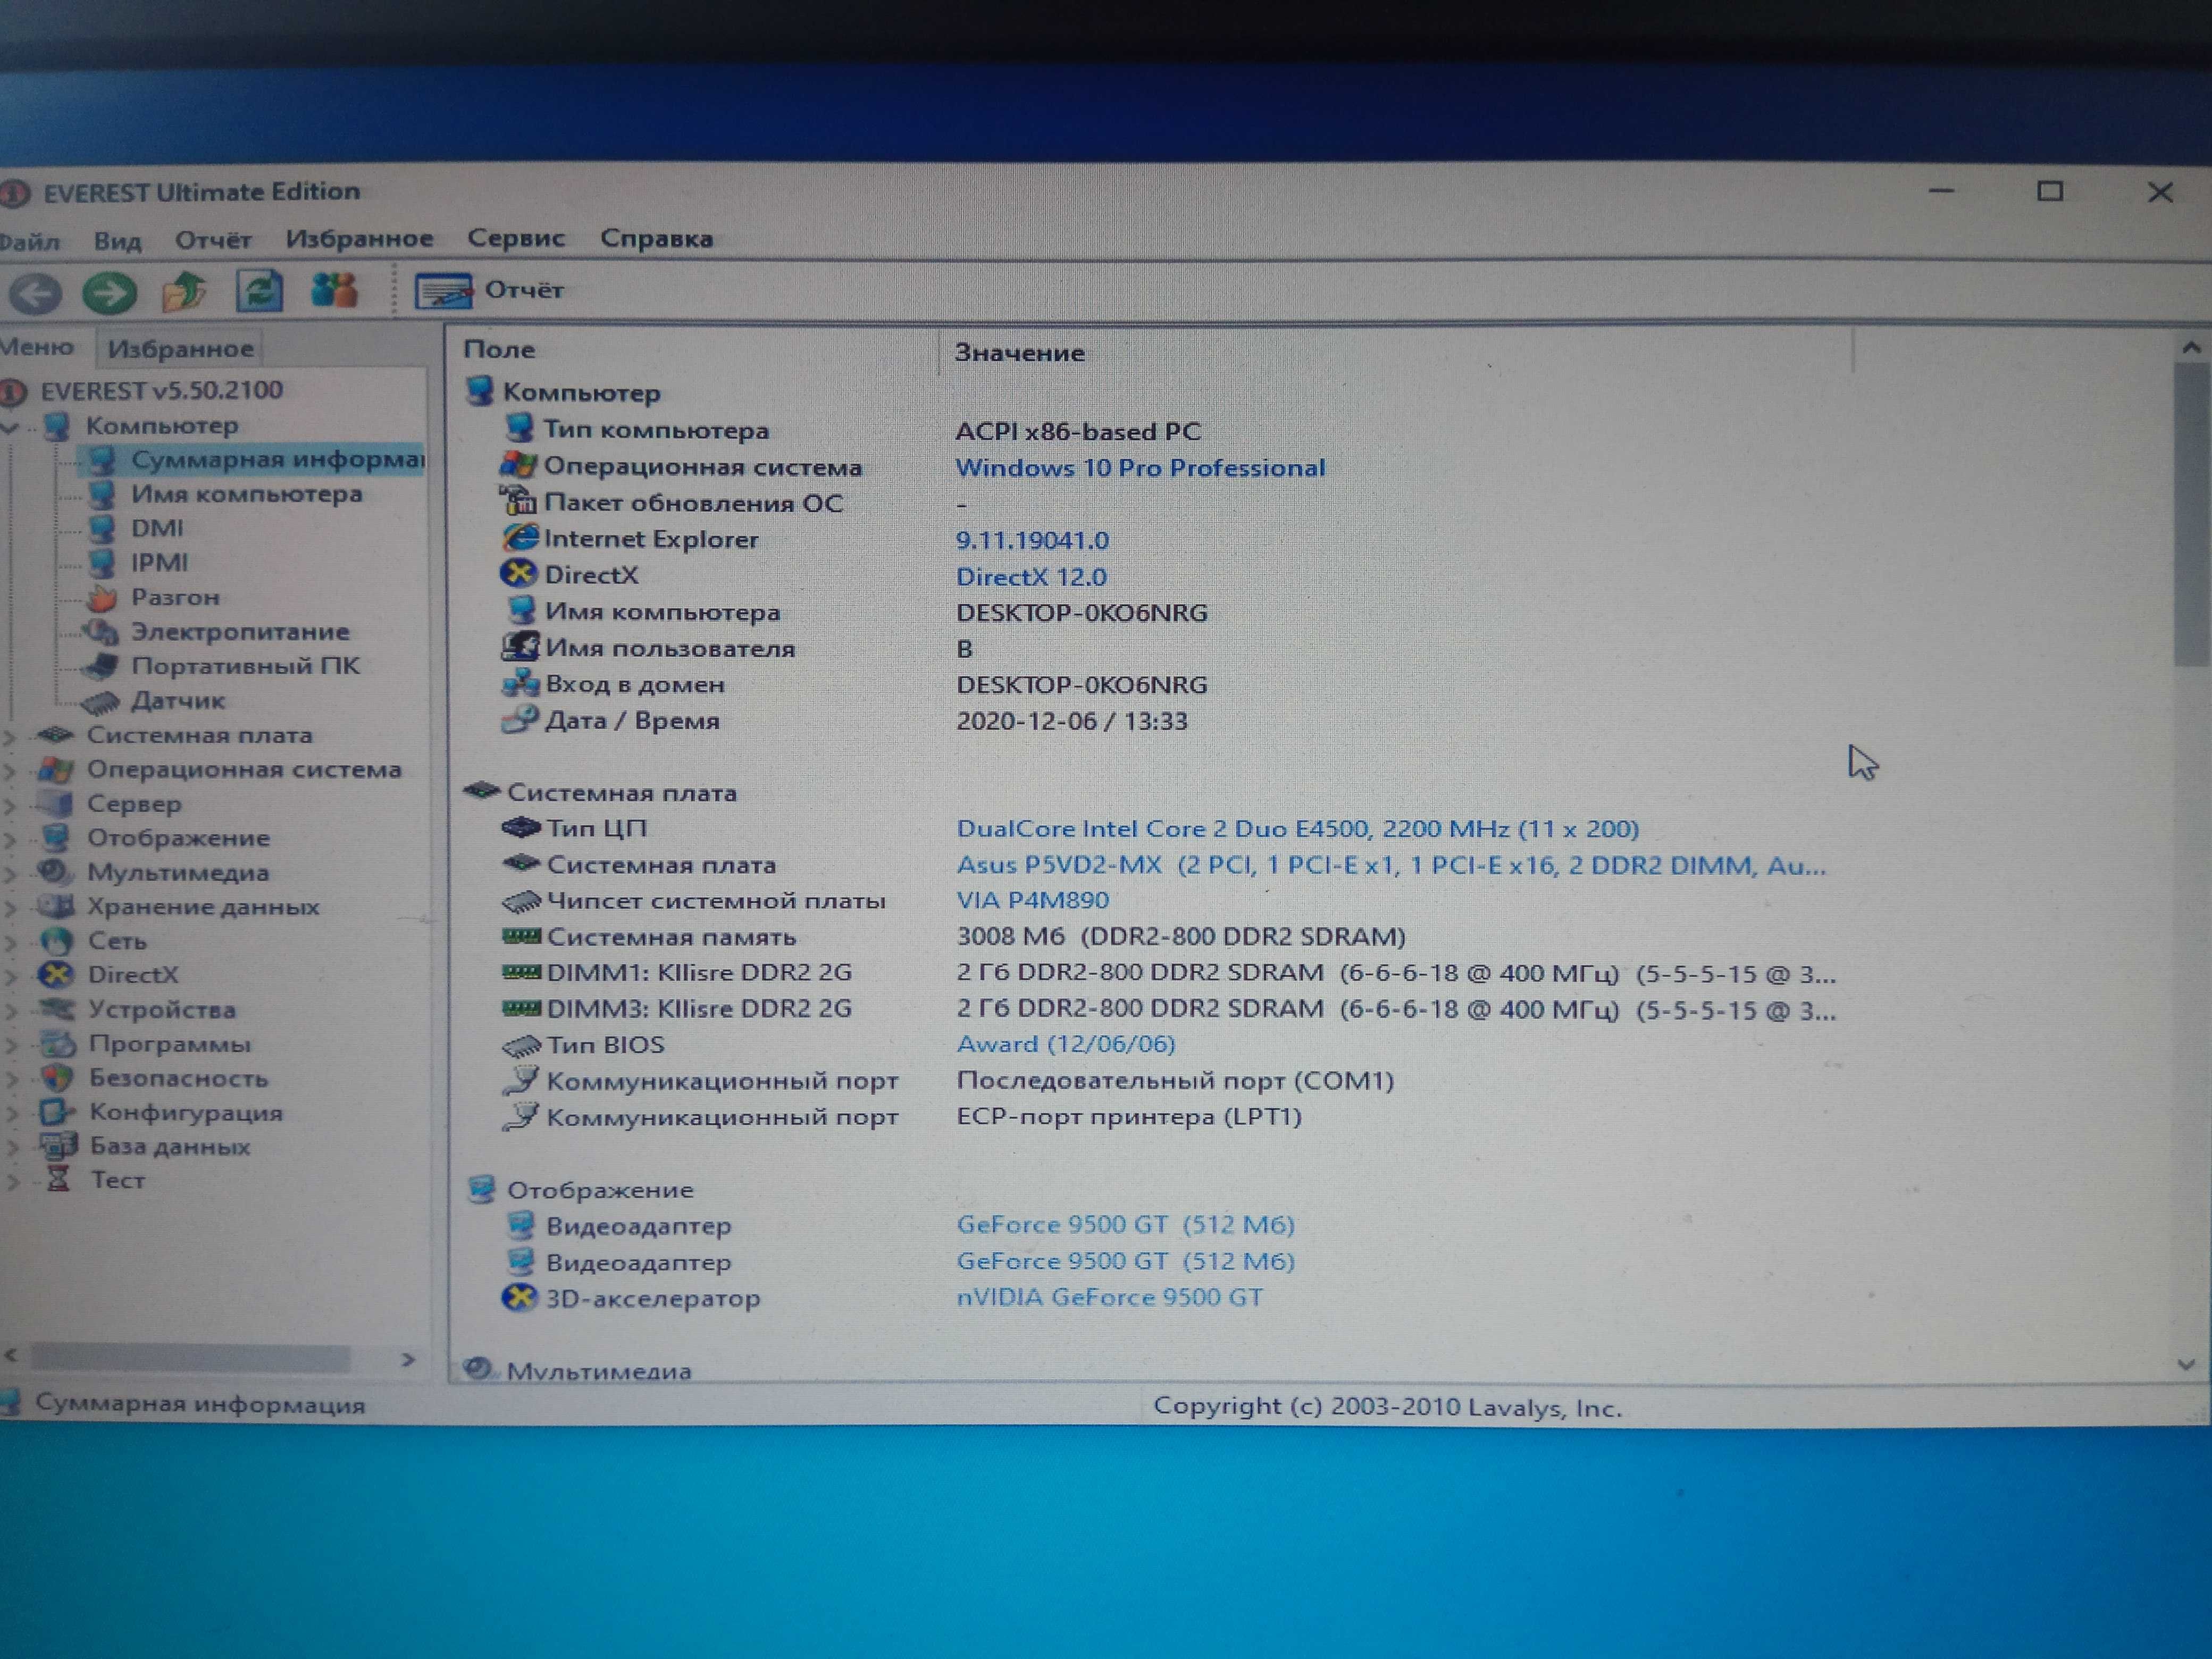
Task: Expand the Отображение tree node
Action: coord(10,839)
